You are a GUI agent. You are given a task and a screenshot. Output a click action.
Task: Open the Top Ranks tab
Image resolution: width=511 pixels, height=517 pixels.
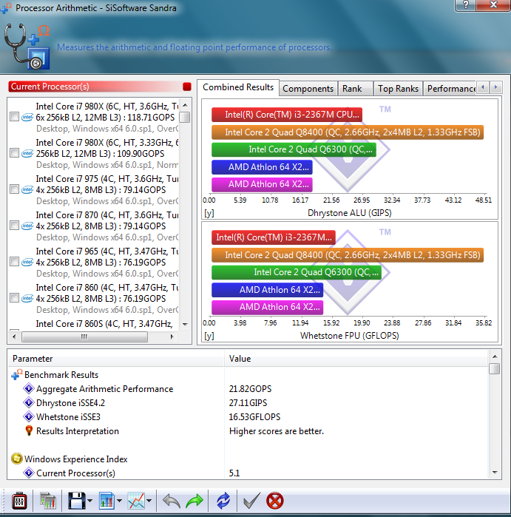click(398, 89)
